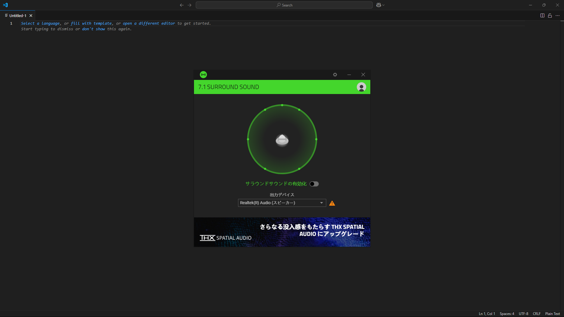Expand the Copilot dropdown chevron
This screenshot has width=564, height=317.
[x=383, y=5]
